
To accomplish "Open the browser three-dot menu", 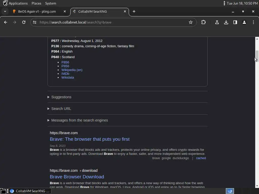I will (x=253, y=22).
